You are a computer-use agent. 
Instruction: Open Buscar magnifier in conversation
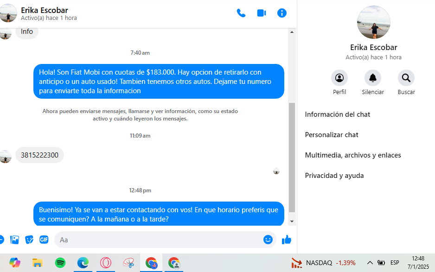[406, 78]
